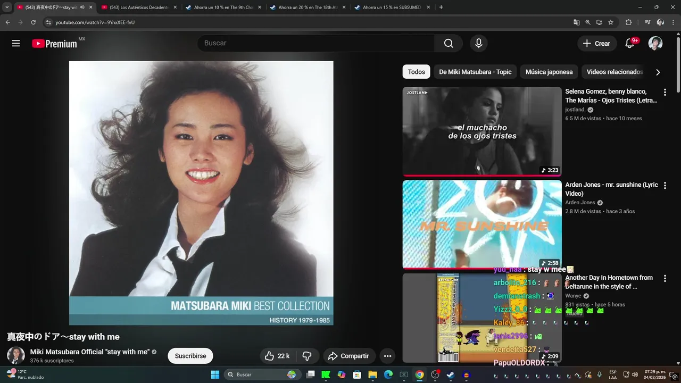Open the account avatar menu
Image resolution: width=681 pixels, height=383 pixels.
point(655,44)
